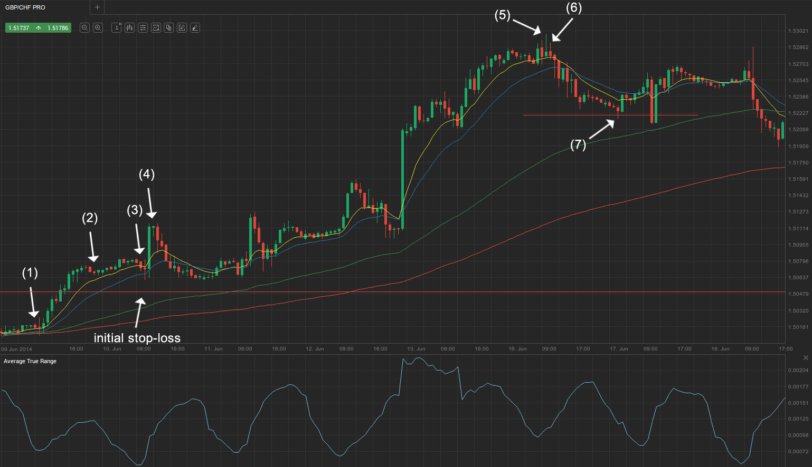Click the Average True Range label

coord(30,361)
